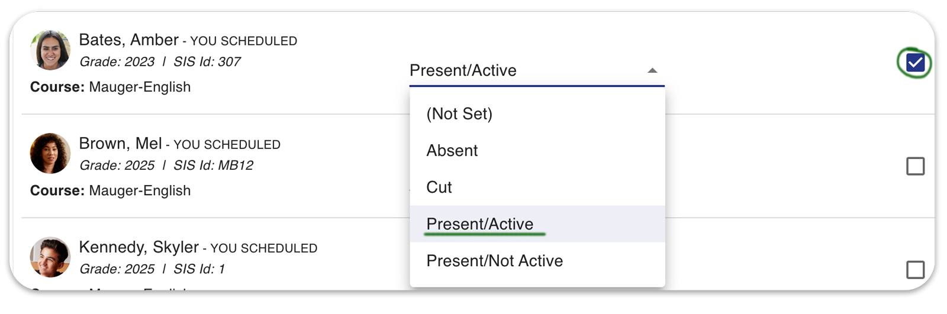Check the checkbox for Skyler Kennedy
Viewport: 947px width, 314px height.
pos(915,270)
